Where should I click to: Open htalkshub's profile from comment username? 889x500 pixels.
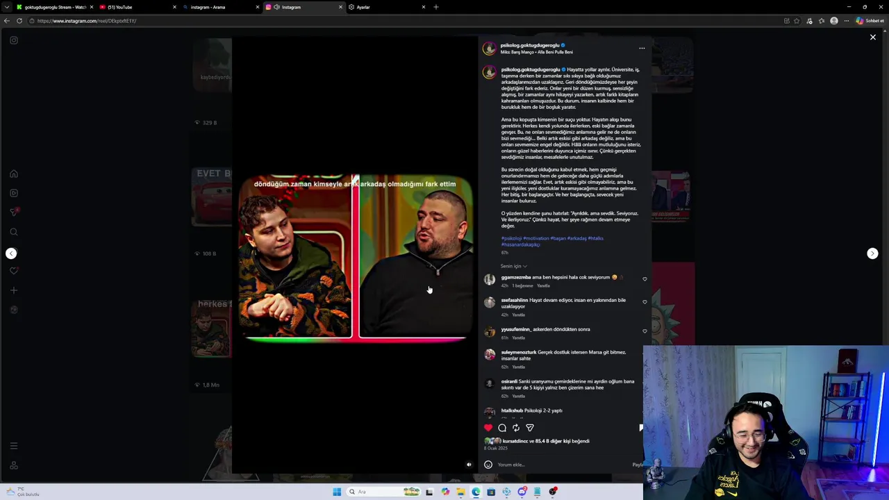tap(512, 410)
